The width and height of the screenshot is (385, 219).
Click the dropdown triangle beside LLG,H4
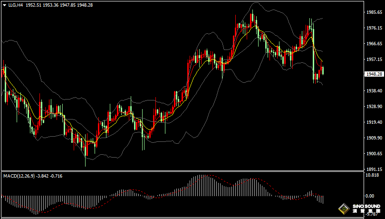click(x=4, y=5)
